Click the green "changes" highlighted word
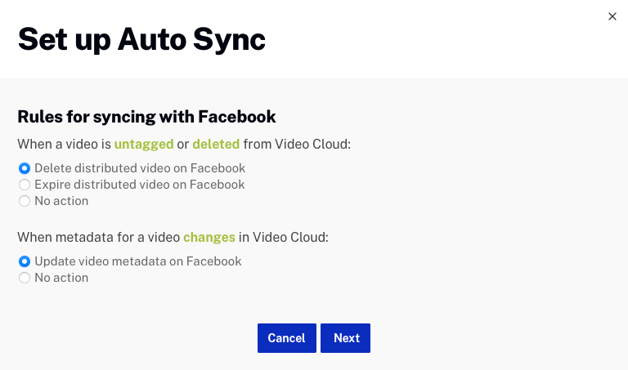This screenshot has height=370, width=628. [209, 238]
